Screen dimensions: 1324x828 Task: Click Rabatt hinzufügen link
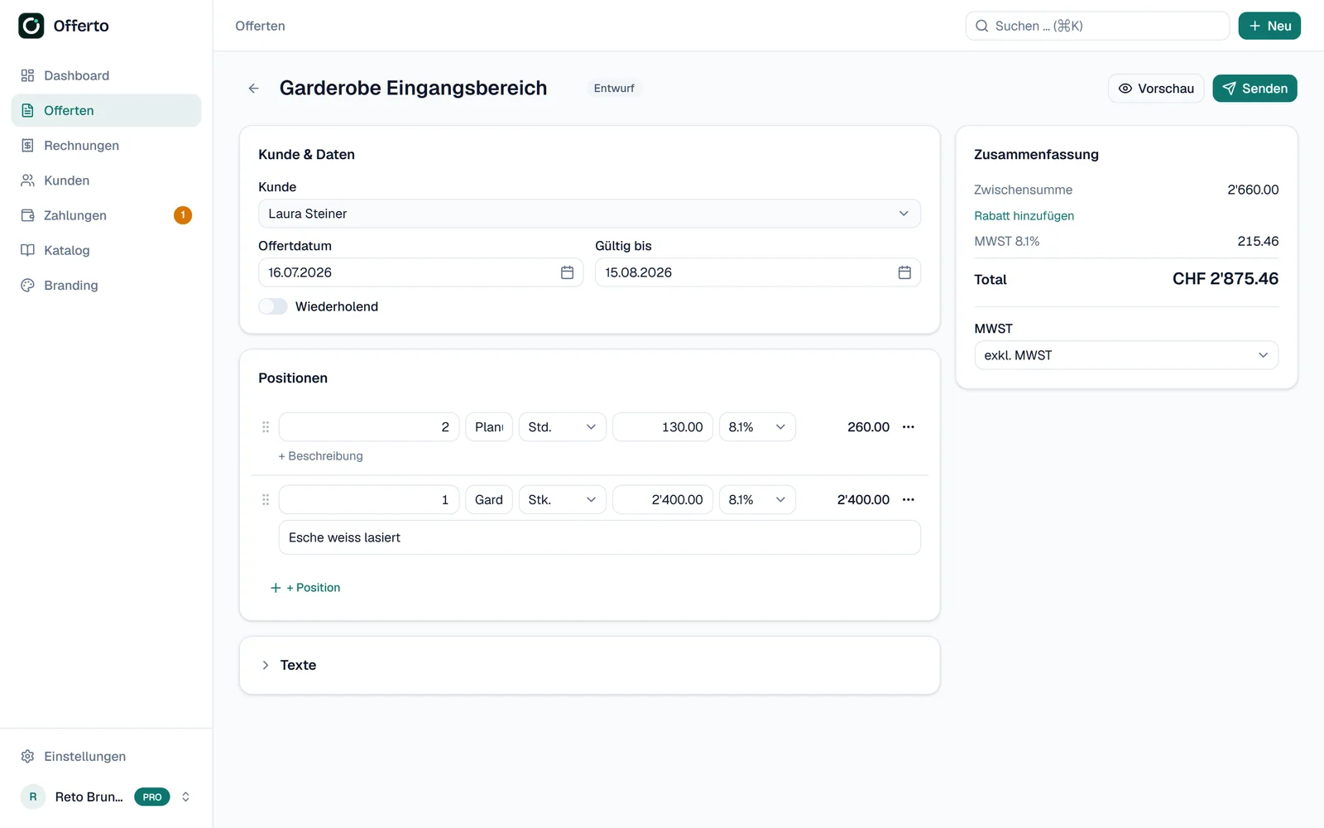1024,216
